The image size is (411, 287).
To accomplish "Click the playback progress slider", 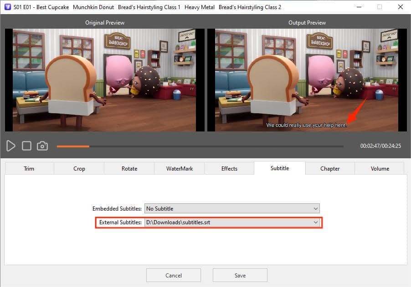I will (200, 146).
